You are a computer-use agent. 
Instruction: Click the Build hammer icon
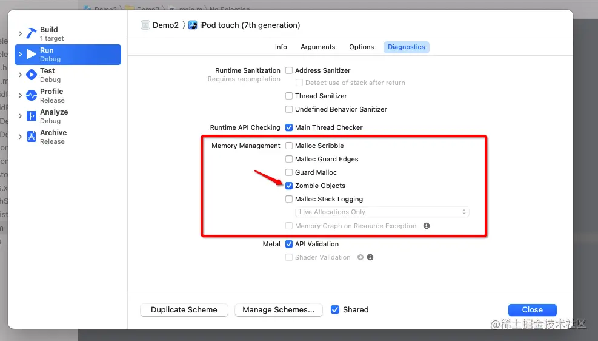tap(32, 33)
